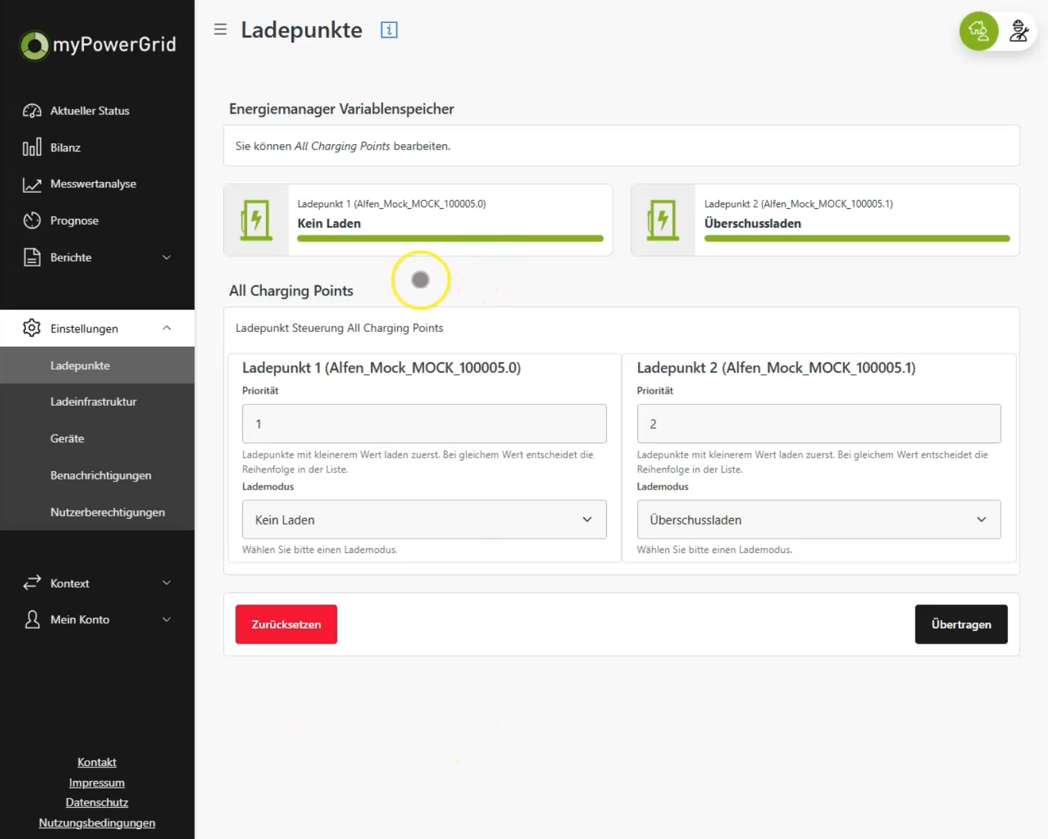Click the Einstellungen gear icon
This screenshot has width=1048, height=839.
(32, 328)
